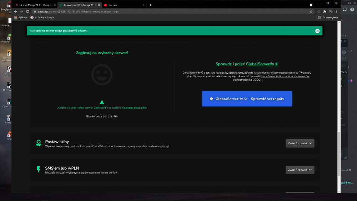The image size is (357, 201).
Task: Click the Aplikacje apps grid icon
Action: (15, 17)
